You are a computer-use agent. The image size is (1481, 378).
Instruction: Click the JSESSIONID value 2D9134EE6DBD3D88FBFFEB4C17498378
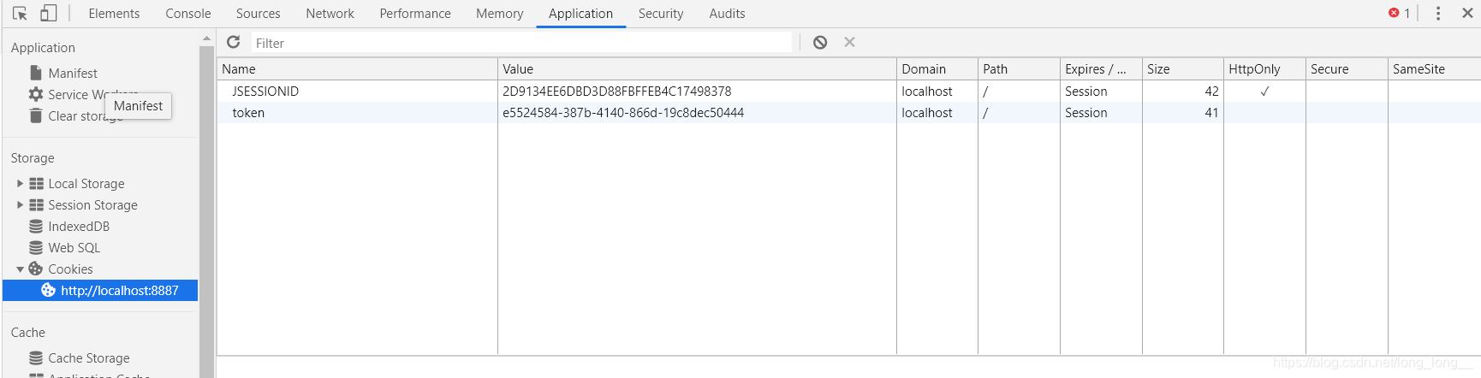(x=616, y=92)
